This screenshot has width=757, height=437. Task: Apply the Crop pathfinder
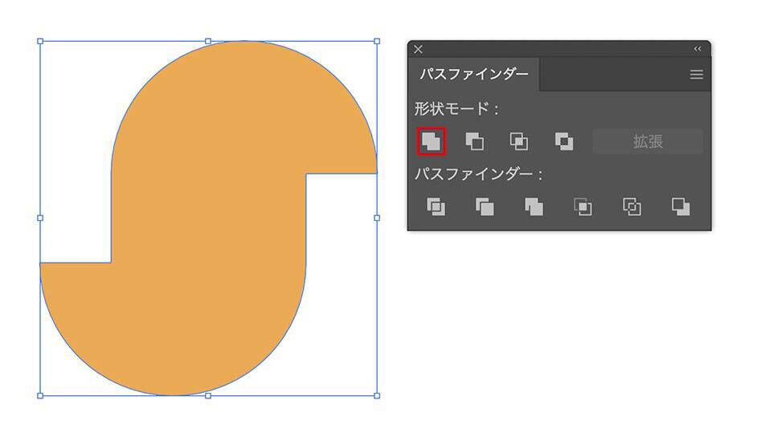tap(583, 206)
